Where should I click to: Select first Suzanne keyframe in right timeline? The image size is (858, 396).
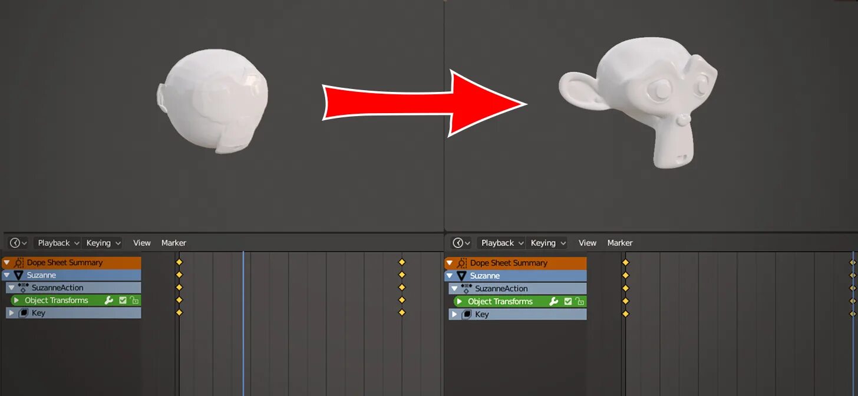point(626,275)
